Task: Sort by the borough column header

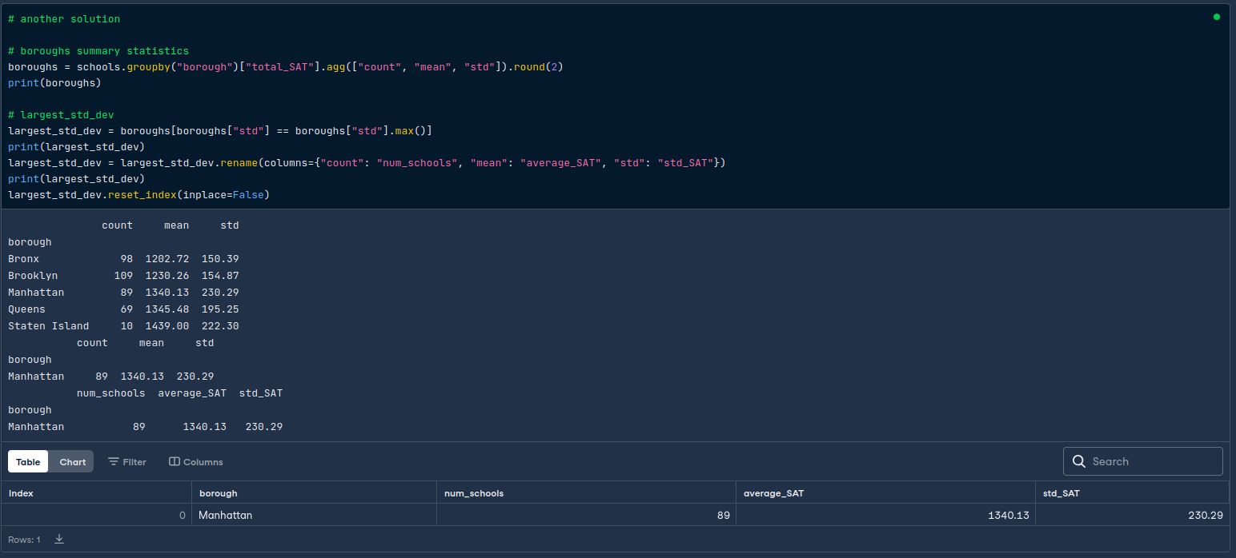Action: pyautogui.click(x=314, y=493)
